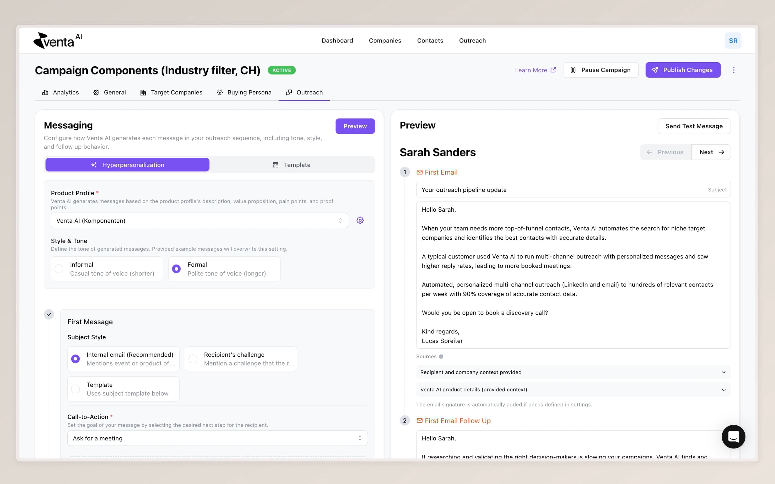Viewport: 775px width, 484px height.
Task: Choose Recipient's challenge subject style
Action: tap(193, 359)
